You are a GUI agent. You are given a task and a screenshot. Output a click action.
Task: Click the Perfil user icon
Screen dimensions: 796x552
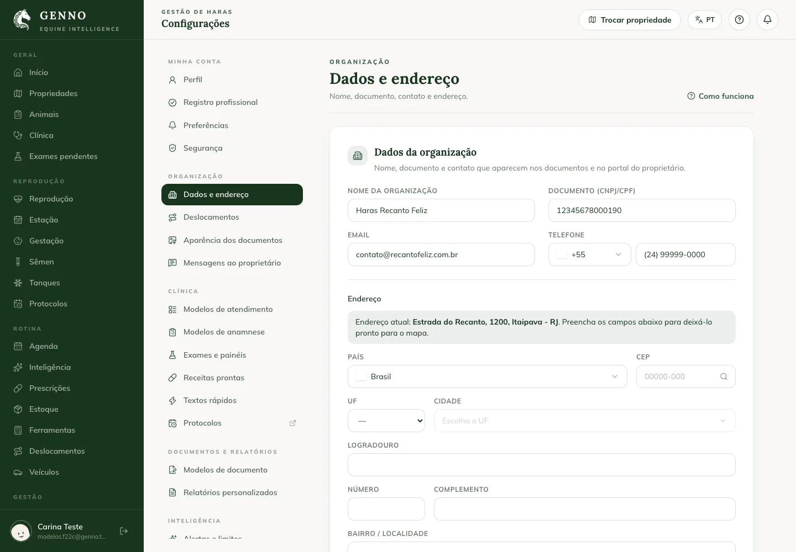pos(172,79)
